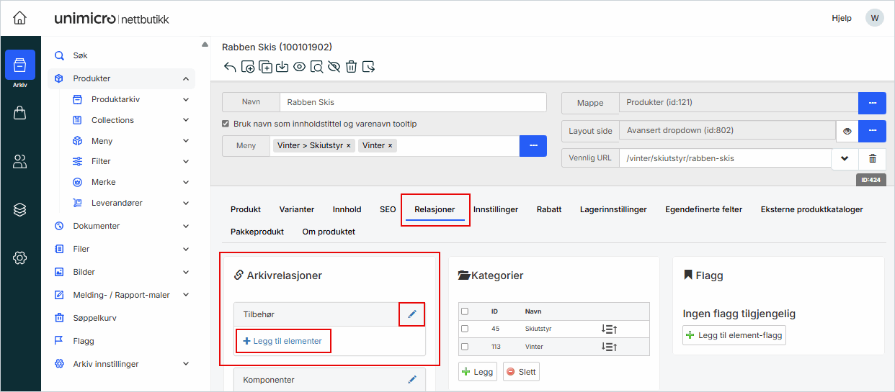Open the Lagerinnstillinger tab
895x392 pixels.
click(613, 209)
